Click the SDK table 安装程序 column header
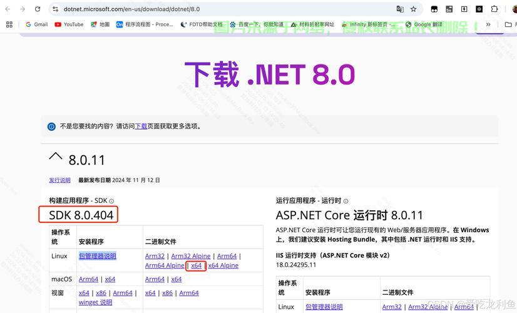Image resolution: width=517 pixels, height=313 pixels. 91,242
